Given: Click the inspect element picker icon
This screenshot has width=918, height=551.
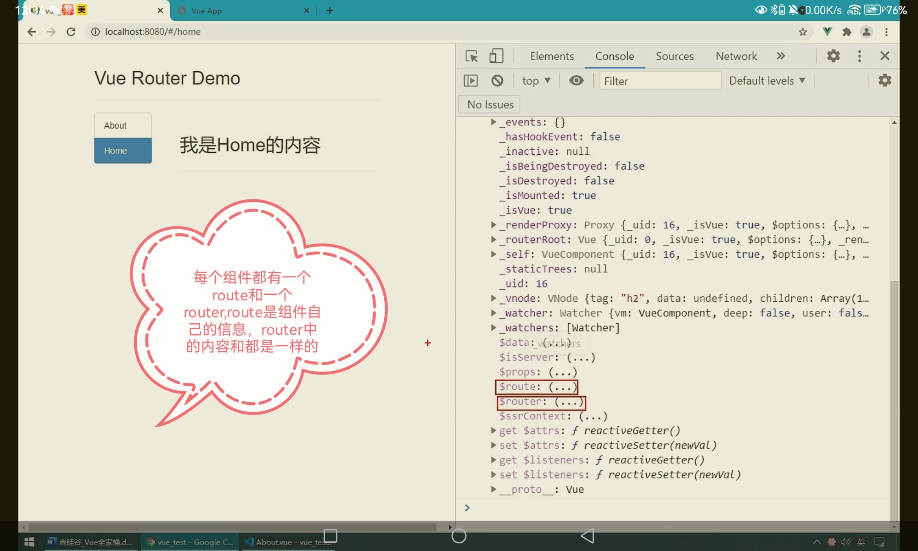Looking at the screenshot, I should coord(471,56).
